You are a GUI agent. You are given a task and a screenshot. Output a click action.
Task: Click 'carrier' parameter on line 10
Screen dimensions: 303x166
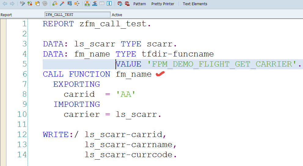[82, 114]
